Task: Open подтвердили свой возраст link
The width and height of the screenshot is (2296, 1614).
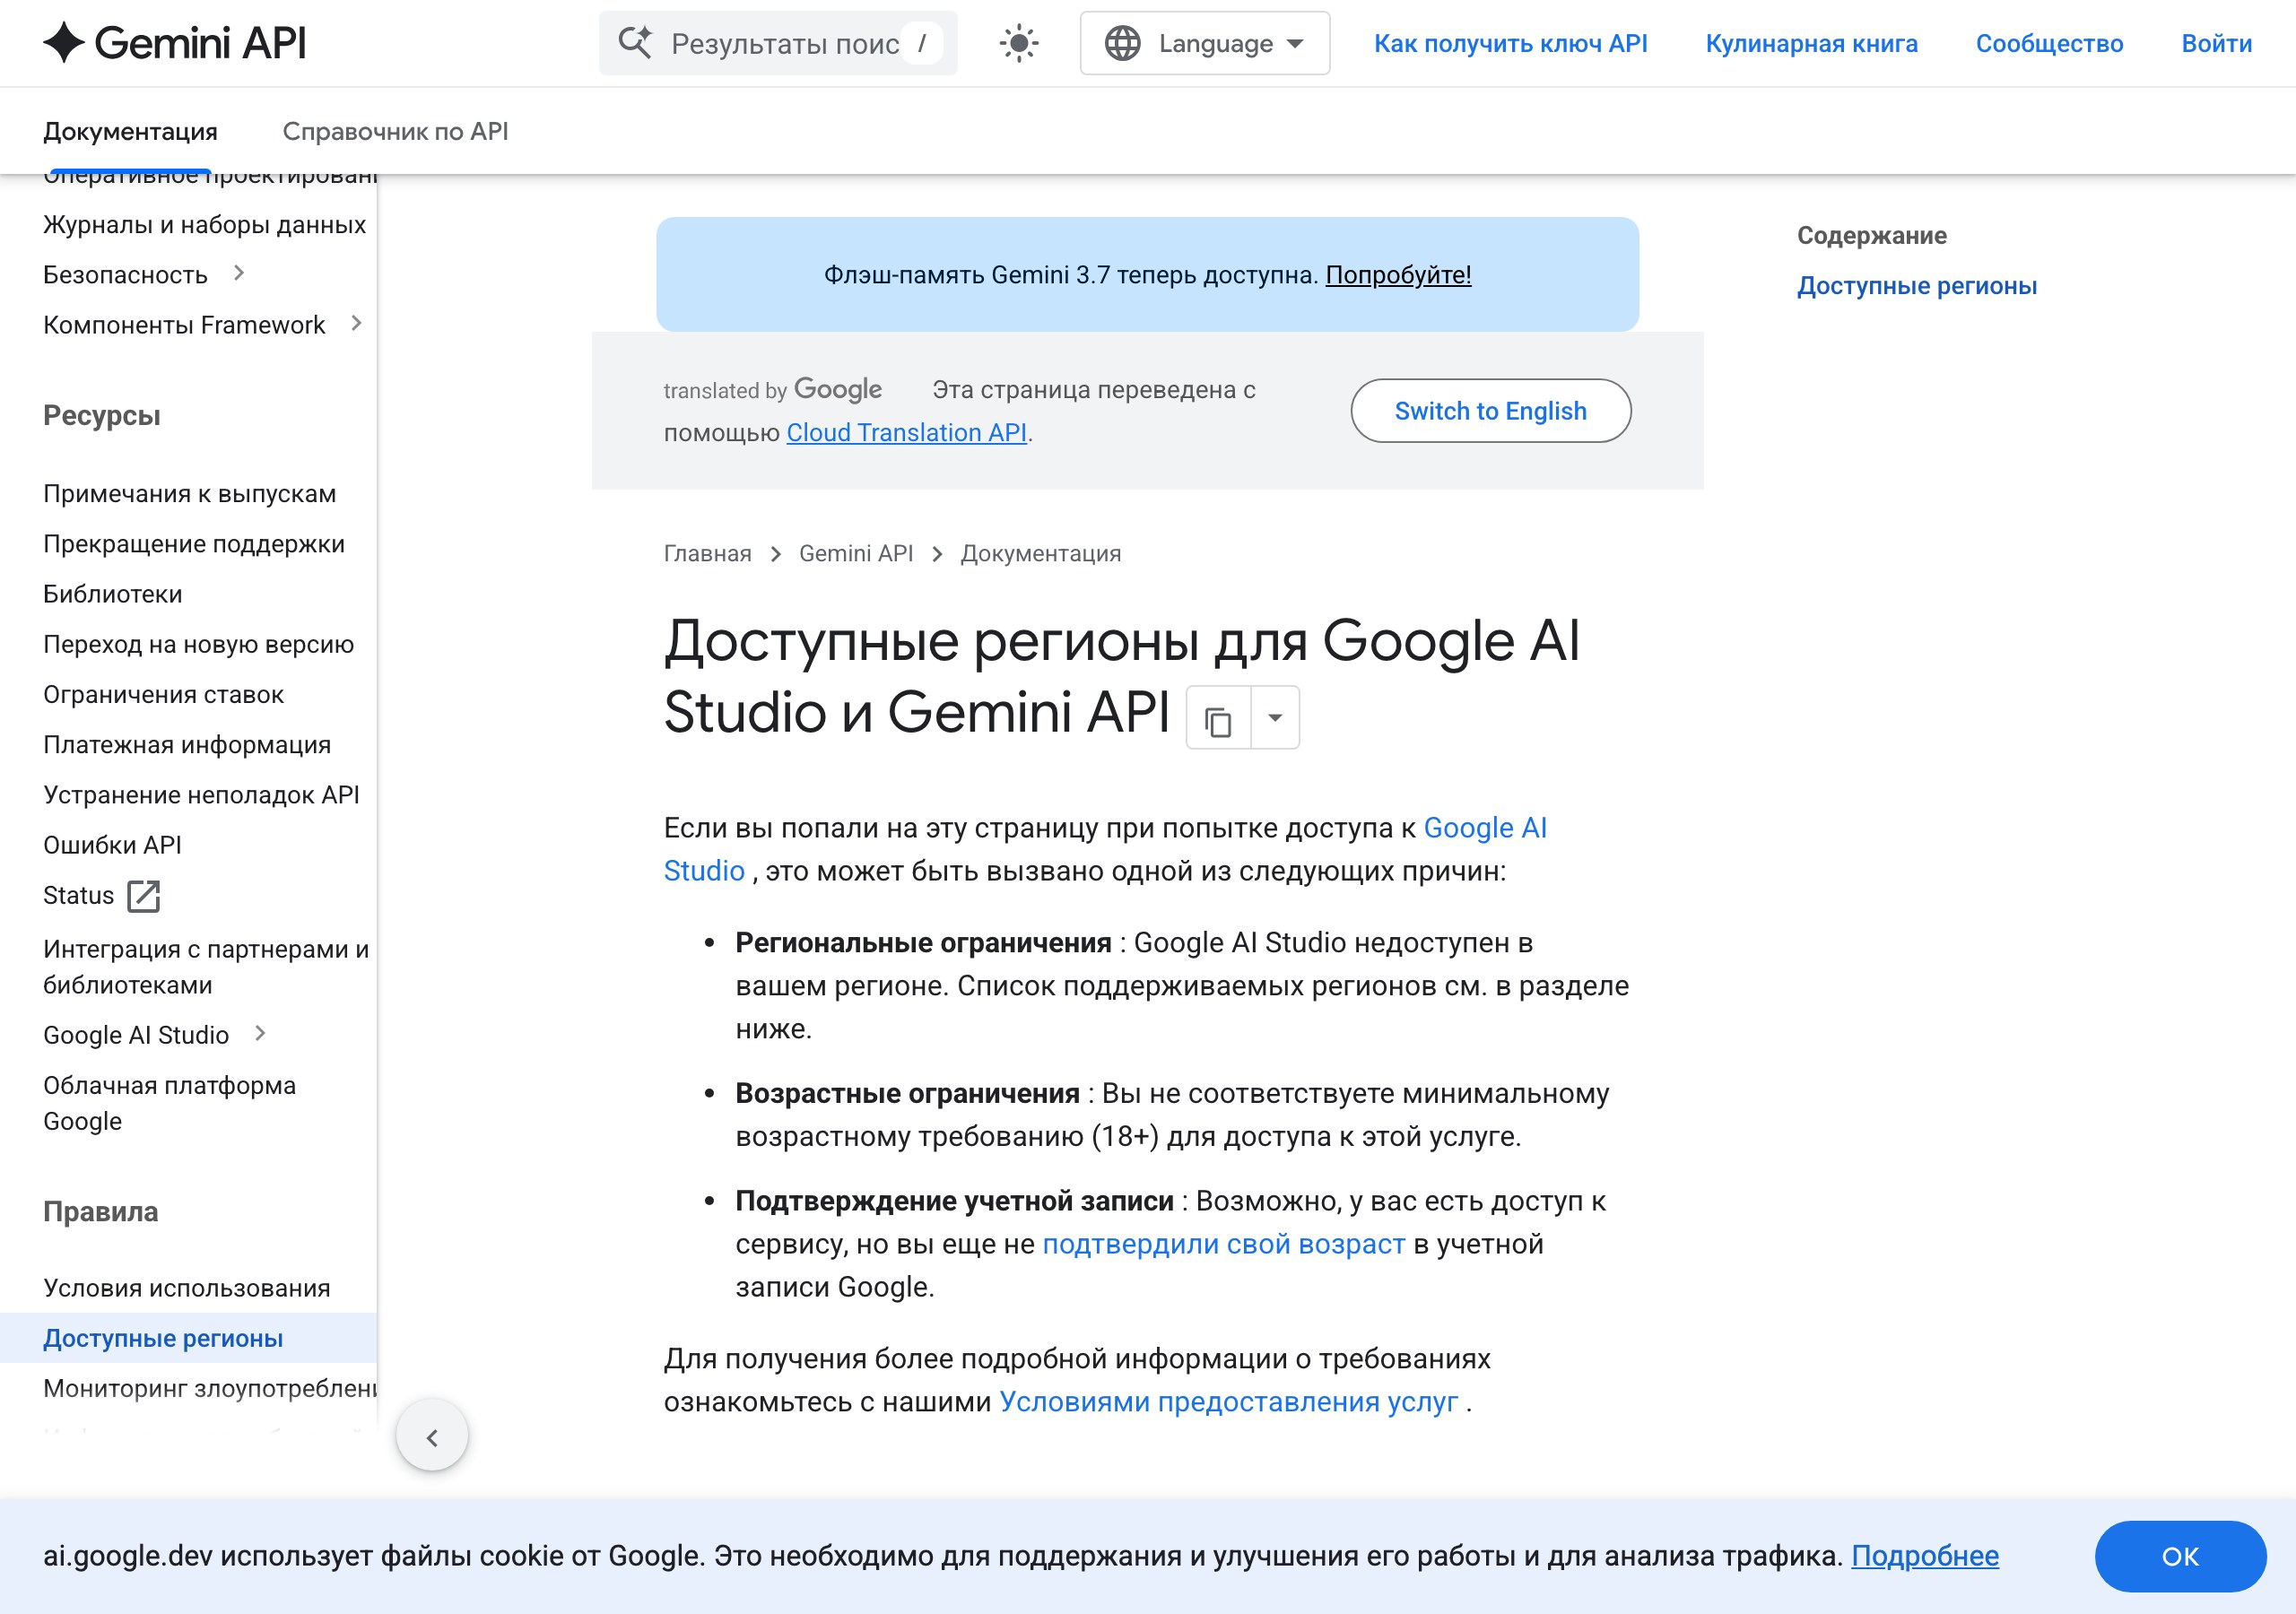Action: (x=1223, y=1244)
